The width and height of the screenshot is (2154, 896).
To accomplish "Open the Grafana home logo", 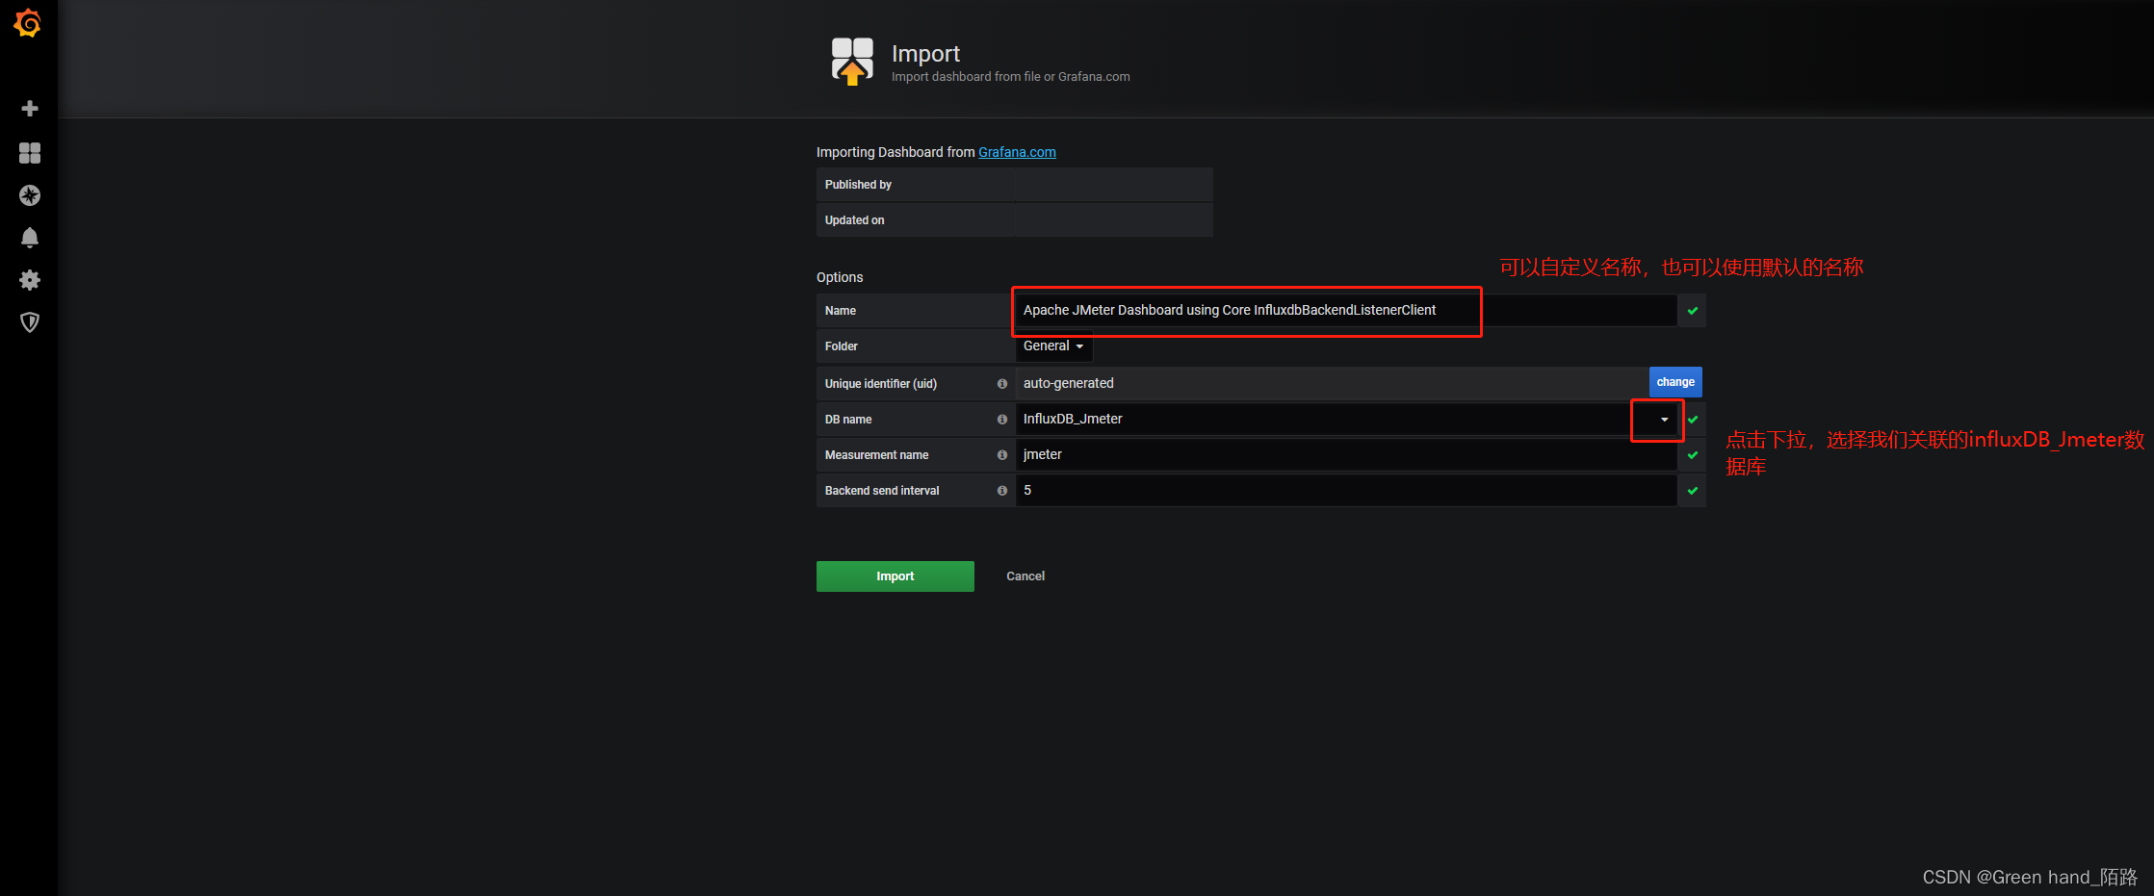I will [x=28, y=23].
